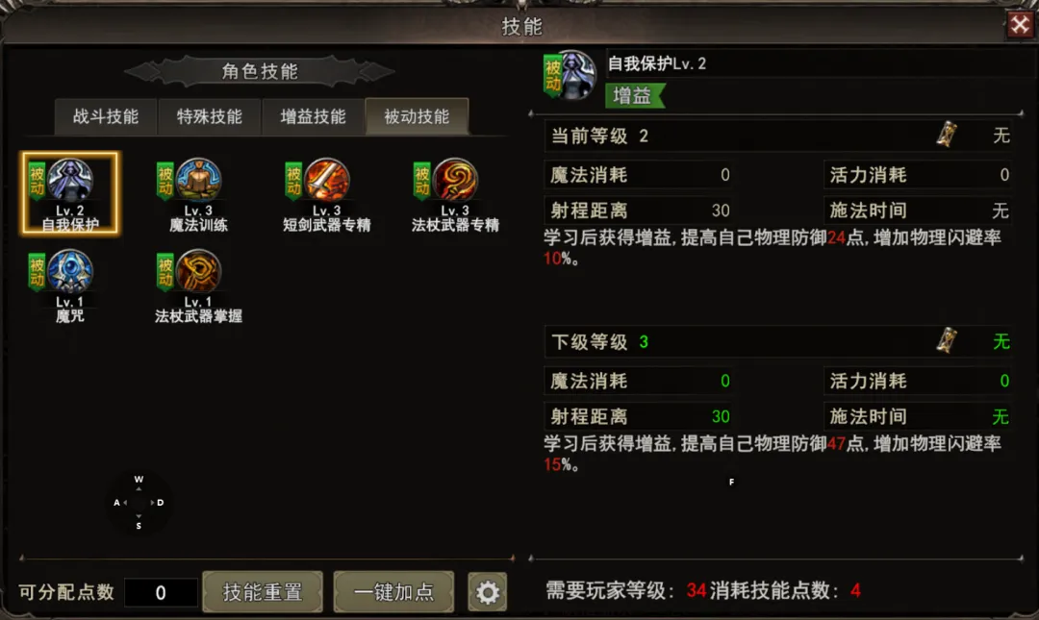Image resolution: width=1039 pixels, height=620 pixels.
Task: Click the 一键加点 button
Action: tap(393, 591)
